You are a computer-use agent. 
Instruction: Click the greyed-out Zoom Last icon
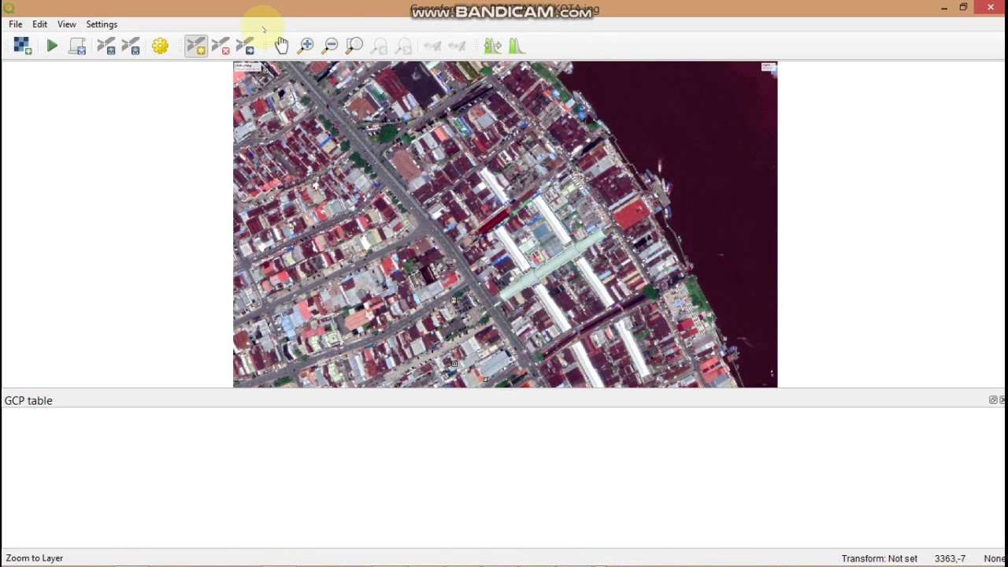coord(379,46)
